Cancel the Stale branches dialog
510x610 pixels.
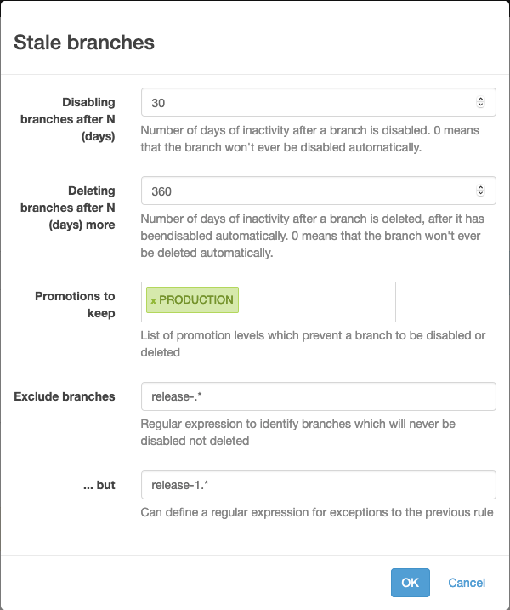[467, 583]
